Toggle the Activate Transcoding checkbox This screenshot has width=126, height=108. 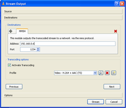pos(9,65)
